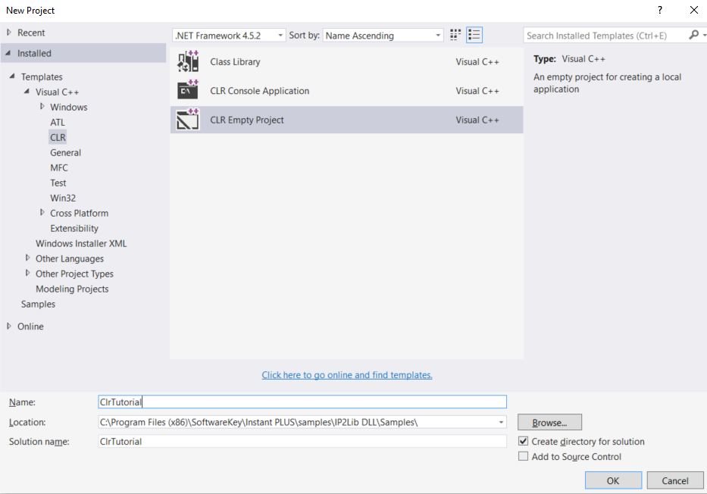Open the help question mark

pyautogui.click(x=660, y=10)
